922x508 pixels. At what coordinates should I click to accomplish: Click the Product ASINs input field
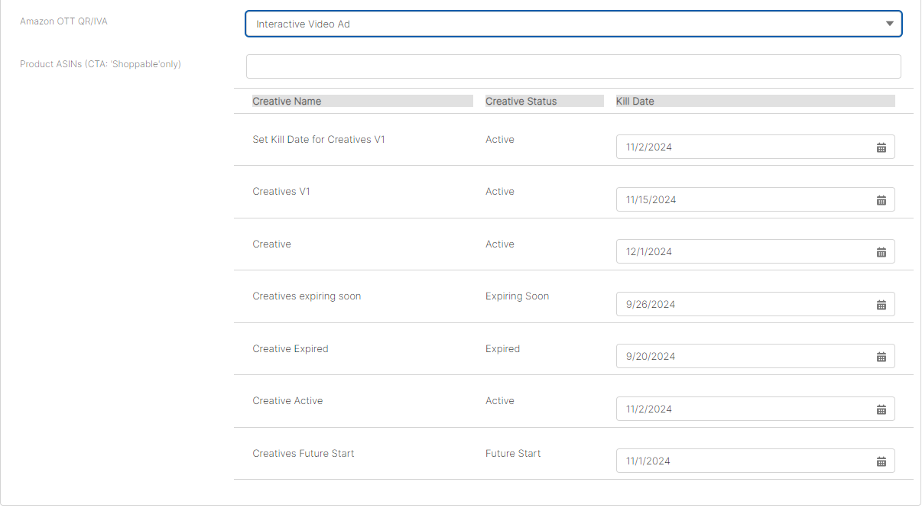pos(573,66)
